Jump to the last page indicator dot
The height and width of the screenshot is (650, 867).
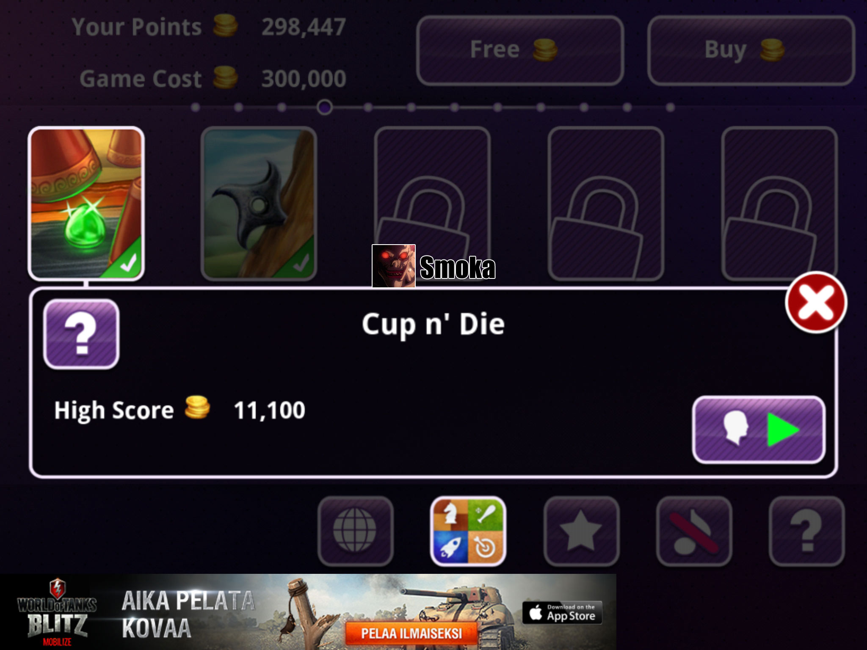670,107
